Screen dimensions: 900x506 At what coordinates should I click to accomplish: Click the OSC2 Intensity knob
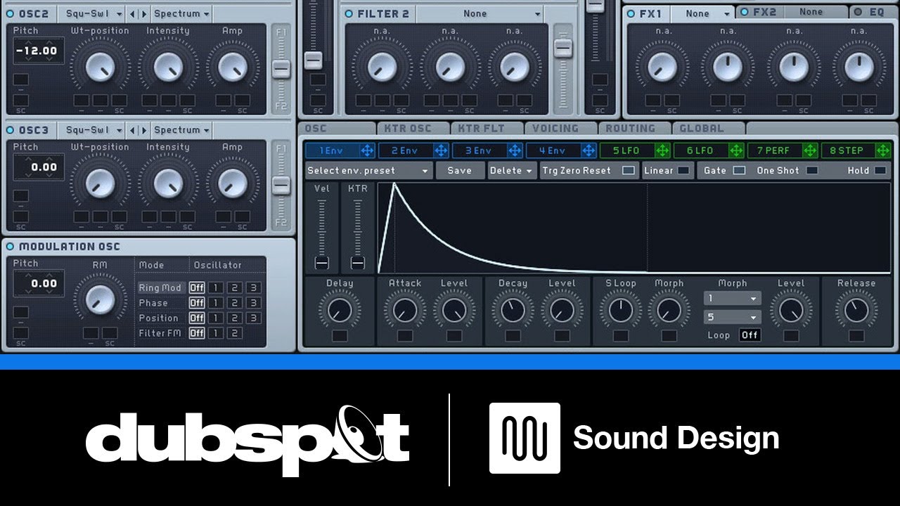(168, 67)
